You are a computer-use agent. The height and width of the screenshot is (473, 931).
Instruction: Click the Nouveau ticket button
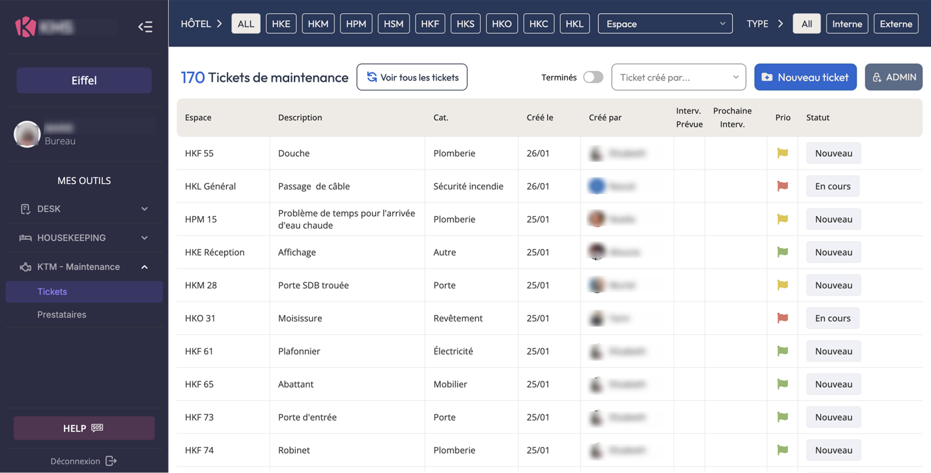tap(805, 77)
